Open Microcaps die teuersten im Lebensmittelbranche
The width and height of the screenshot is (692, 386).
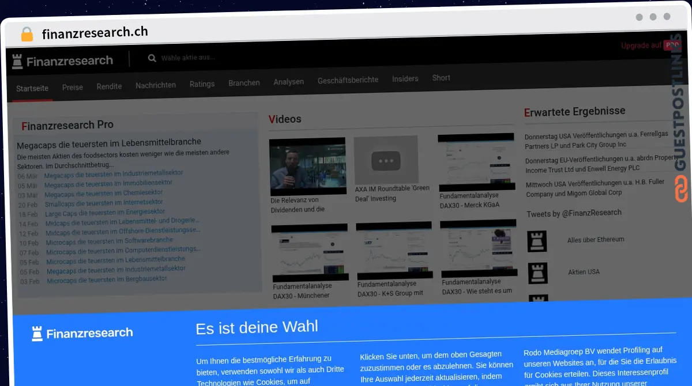[x=116, y=260]
